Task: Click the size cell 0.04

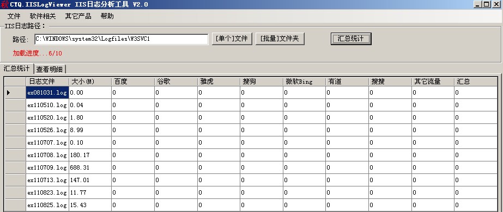Action: [x=90, y=105]
